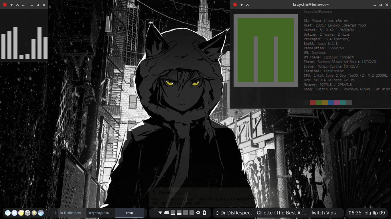Close the krzychu@lenovo terminal window

coord(386,5)
